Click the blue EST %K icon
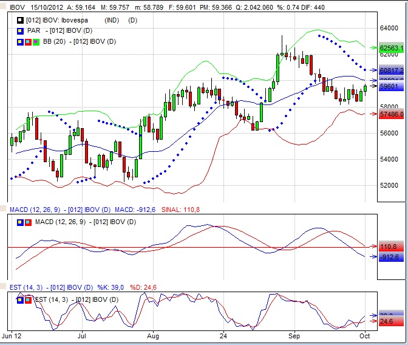Viewport: 408px width, 345px height. (21, 299)
